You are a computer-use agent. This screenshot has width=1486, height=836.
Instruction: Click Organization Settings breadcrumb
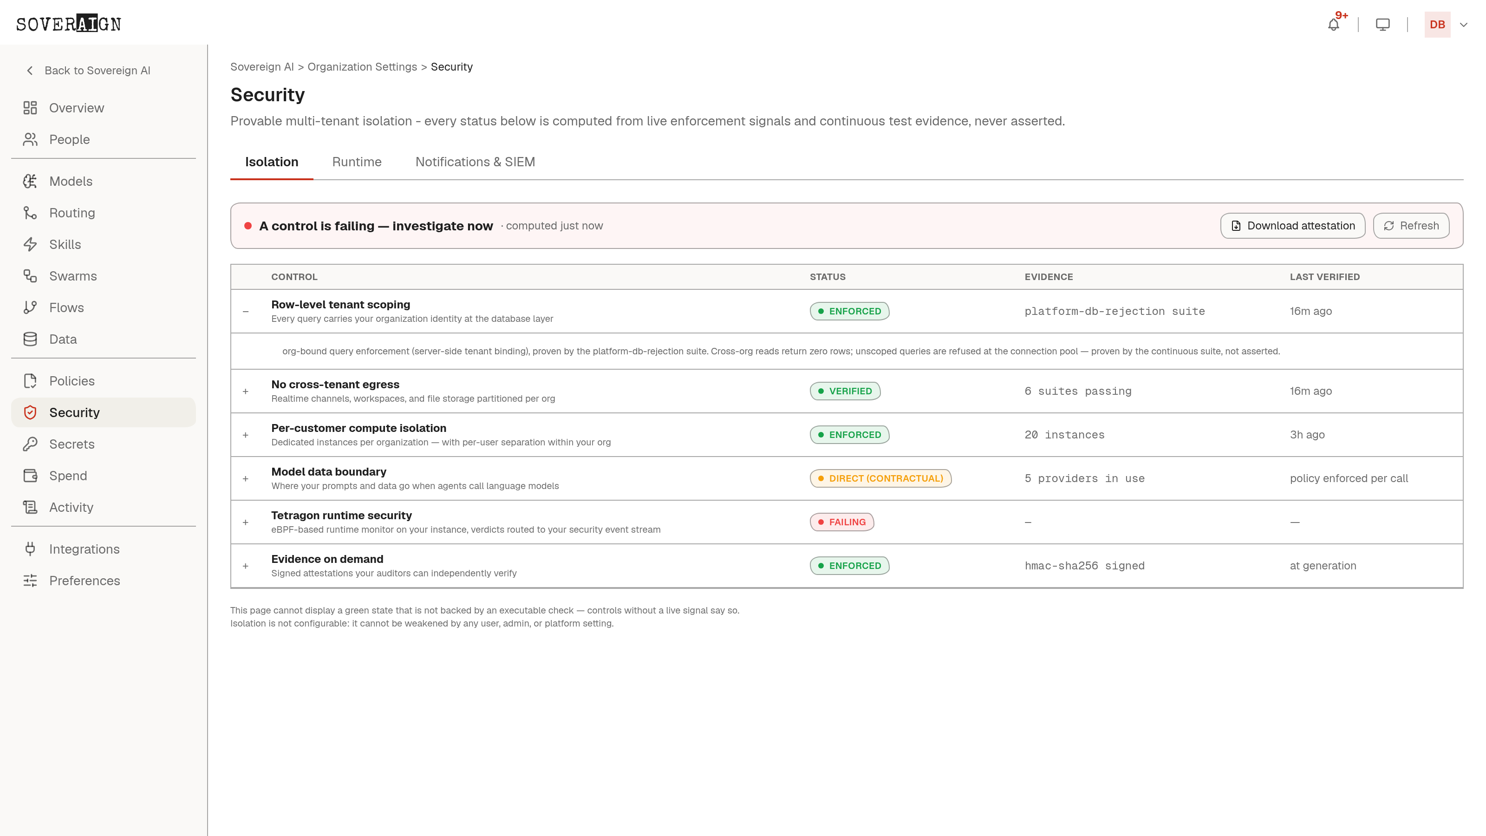pyautogui.click(x=362, y=67)
